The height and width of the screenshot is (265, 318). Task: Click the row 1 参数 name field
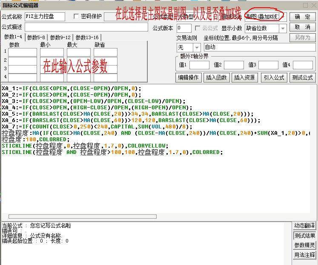click(23, 52)
